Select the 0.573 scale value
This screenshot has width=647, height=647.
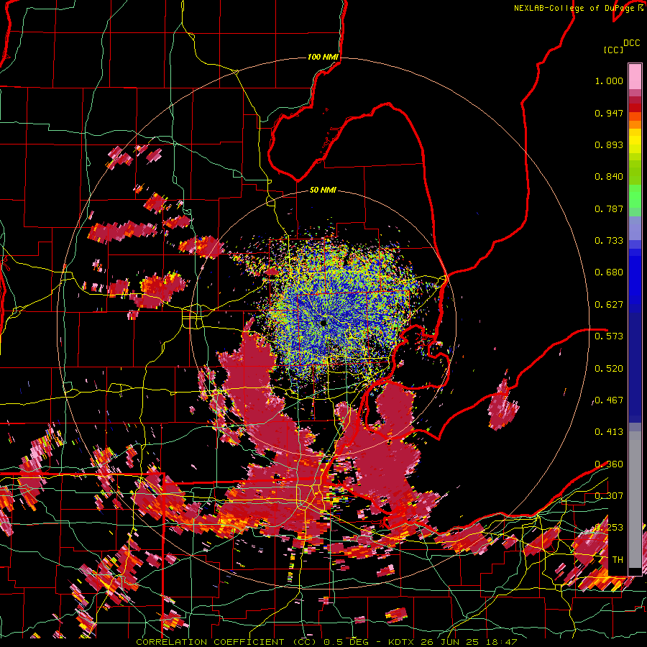coord(609,336)
